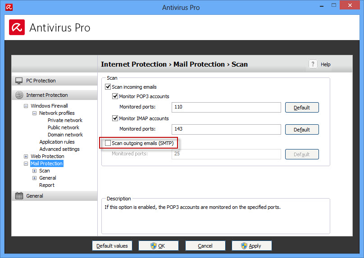Click the shield icon on the Apply button
Viewport: 364px width, 258px height.
[x=244, y=246]
